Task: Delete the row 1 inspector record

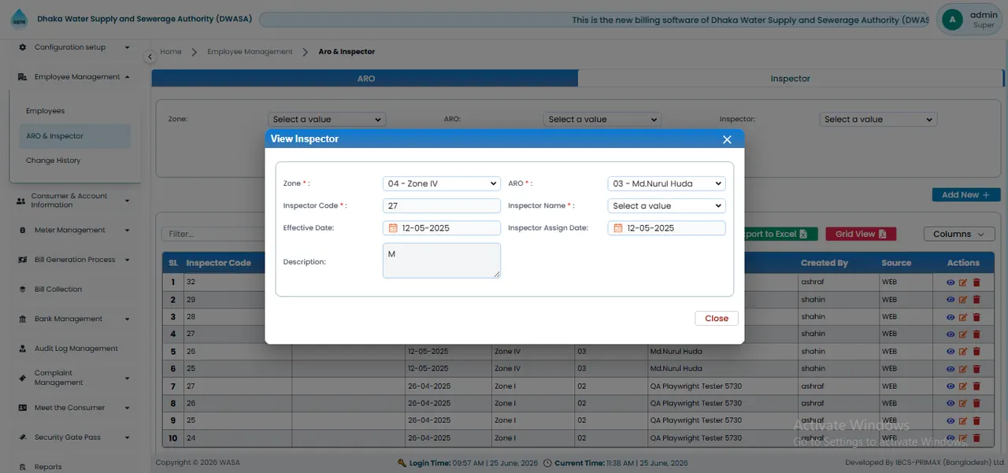Action: [976, 282]
